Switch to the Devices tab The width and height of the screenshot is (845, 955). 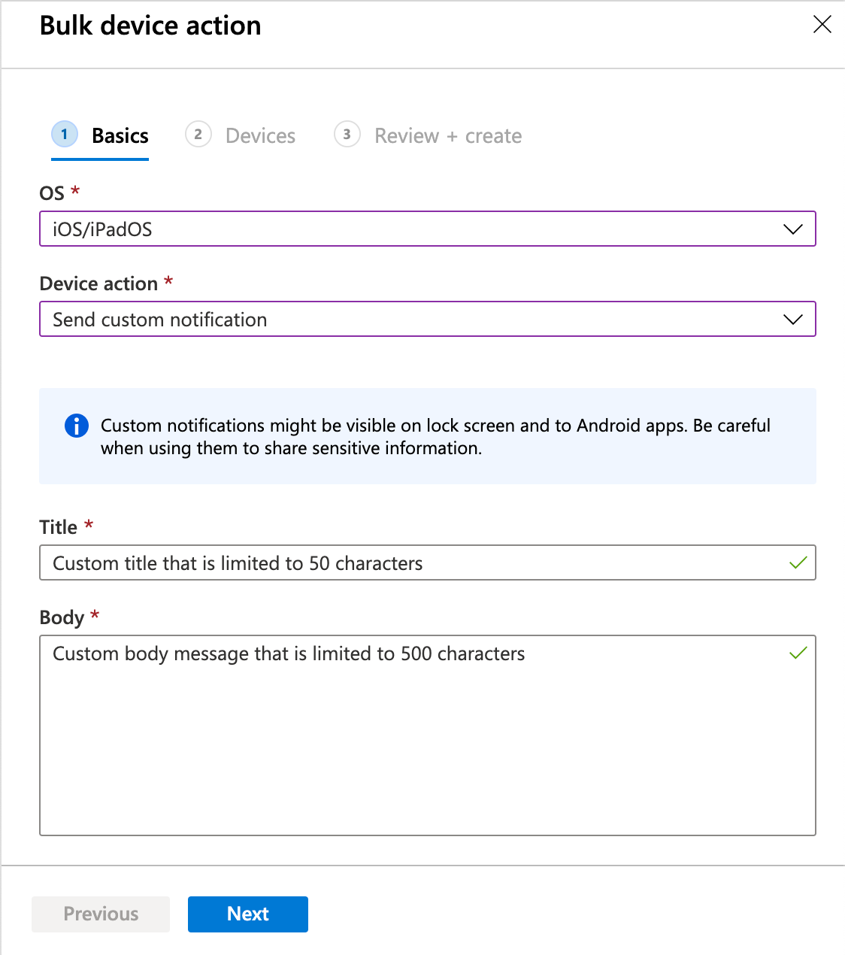pyautogui.click(x=260, y=135)
